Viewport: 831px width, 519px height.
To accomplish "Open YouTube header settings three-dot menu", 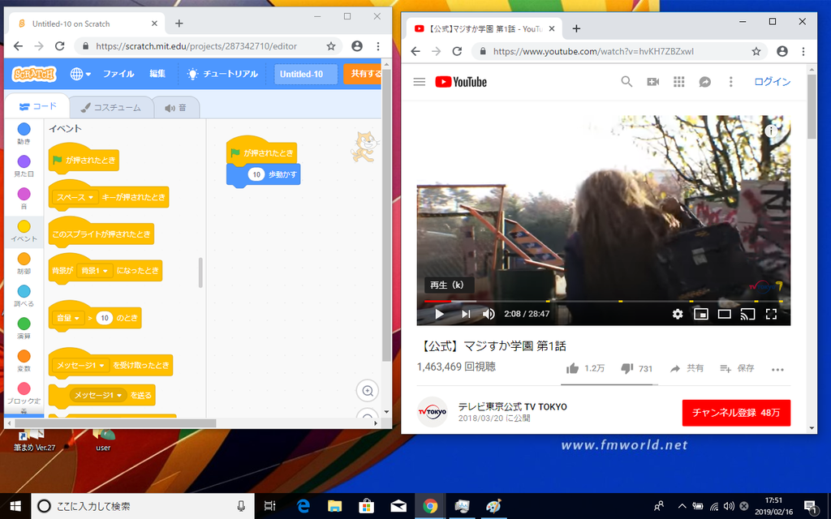I will (731, 82).
